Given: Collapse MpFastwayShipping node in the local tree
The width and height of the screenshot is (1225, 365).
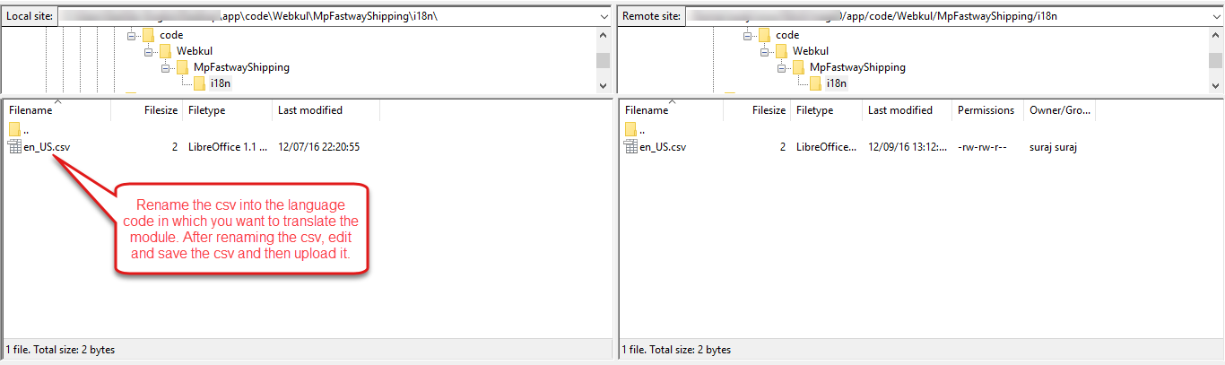Looking at the screenshot, I should pos(166,67).
